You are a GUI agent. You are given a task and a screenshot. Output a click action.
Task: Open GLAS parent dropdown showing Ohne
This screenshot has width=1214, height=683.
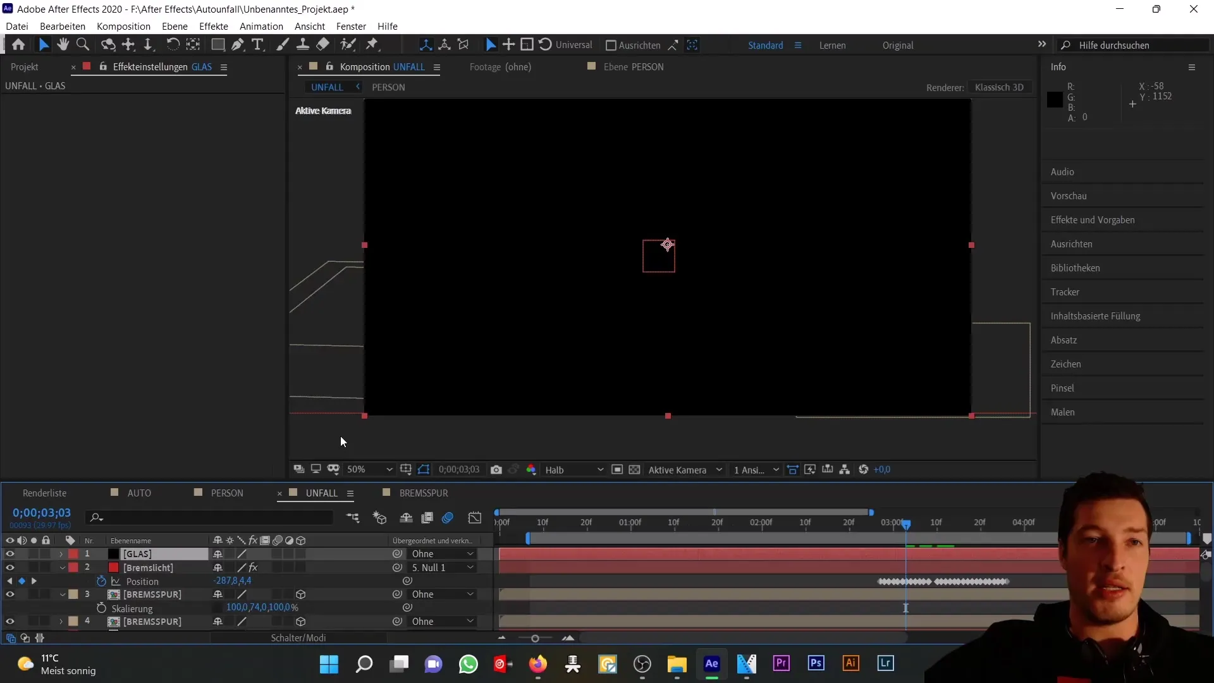442,554
